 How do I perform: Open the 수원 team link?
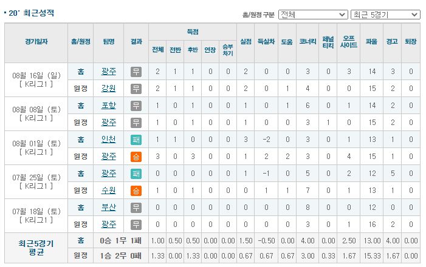[108, 191]
